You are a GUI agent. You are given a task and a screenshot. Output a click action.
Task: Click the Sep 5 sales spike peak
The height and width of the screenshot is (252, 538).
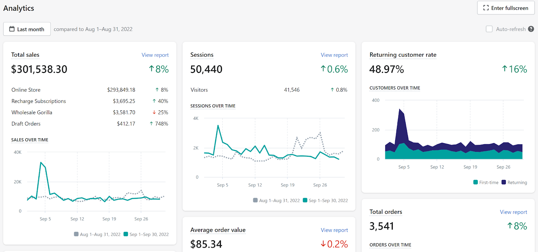point(41,163)
